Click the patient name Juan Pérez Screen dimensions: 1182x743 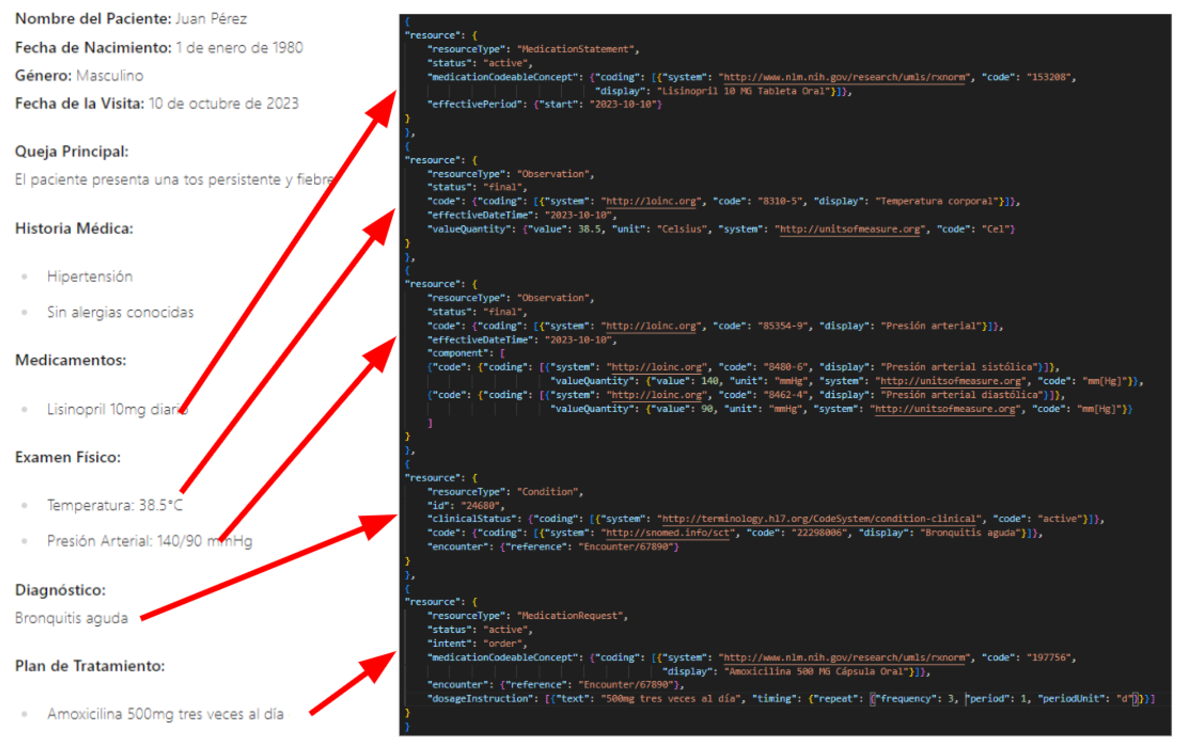(x=211, y=18)
